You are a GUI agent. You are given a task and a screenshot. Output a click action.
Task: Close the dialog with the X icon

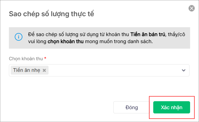pos(192,8)
